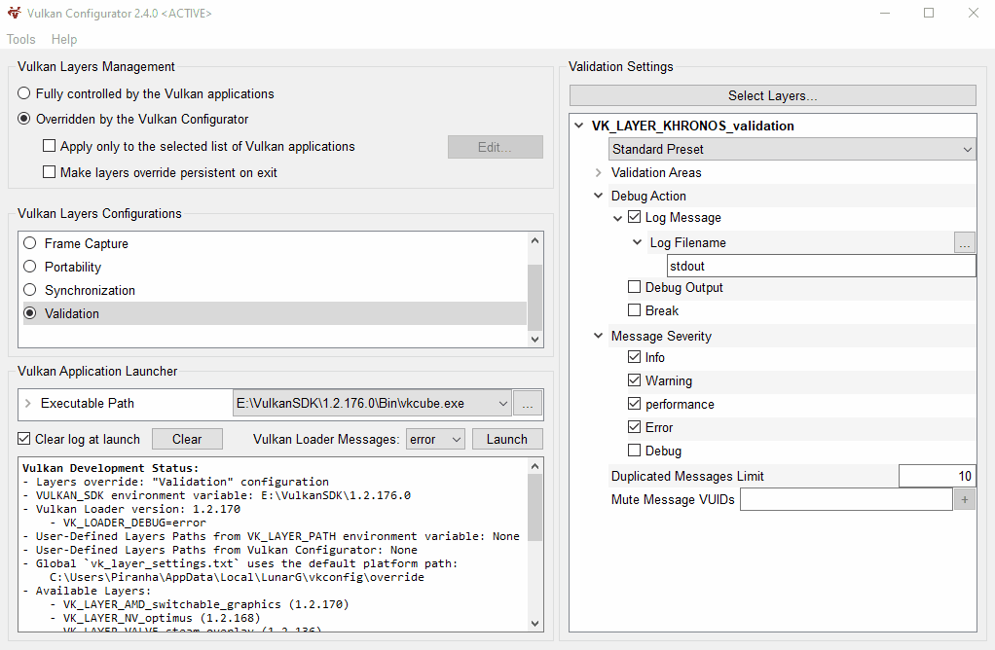Screen dimensions: 995x650
Task: Click down arrow of log output scrollbar
Action: (534, 624)
